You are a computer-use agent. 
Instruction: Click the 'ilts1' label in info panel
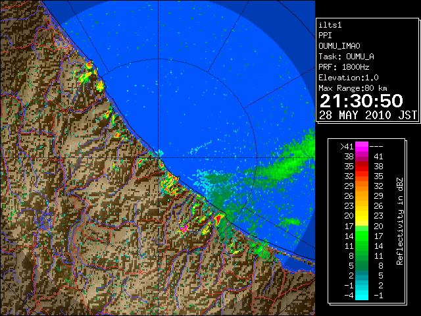tap(330, 25)
